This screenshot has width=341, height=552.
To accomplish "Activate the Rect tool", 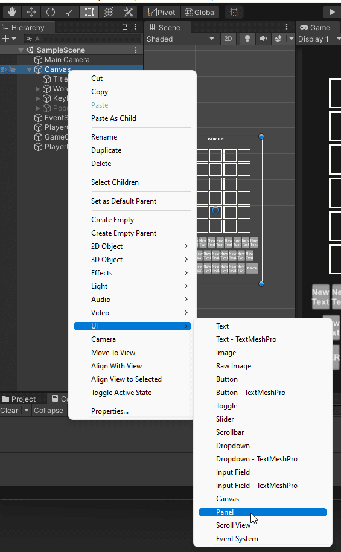I will point(89,12).
